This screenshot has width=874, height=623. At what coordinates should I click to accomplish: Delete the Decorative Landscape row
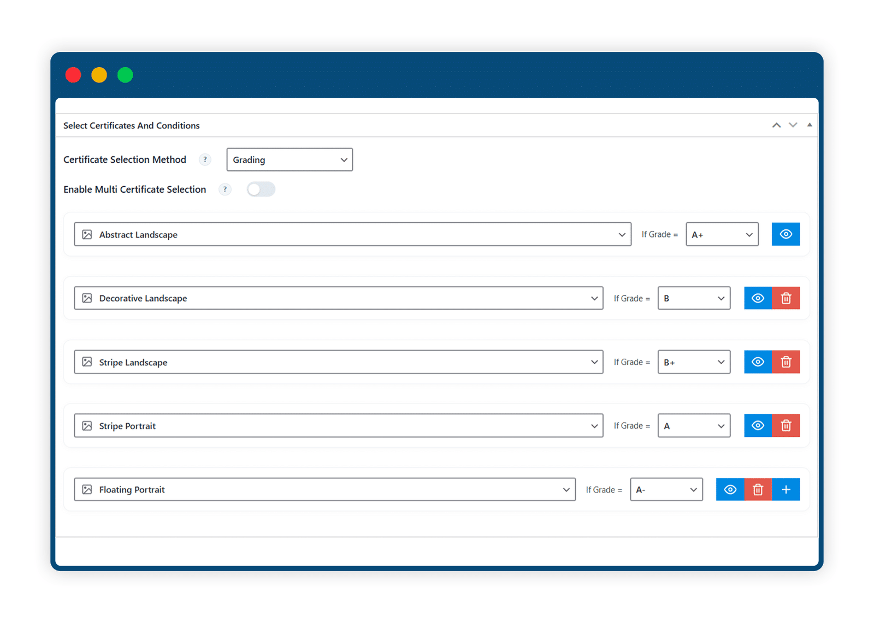coord(786,298)
